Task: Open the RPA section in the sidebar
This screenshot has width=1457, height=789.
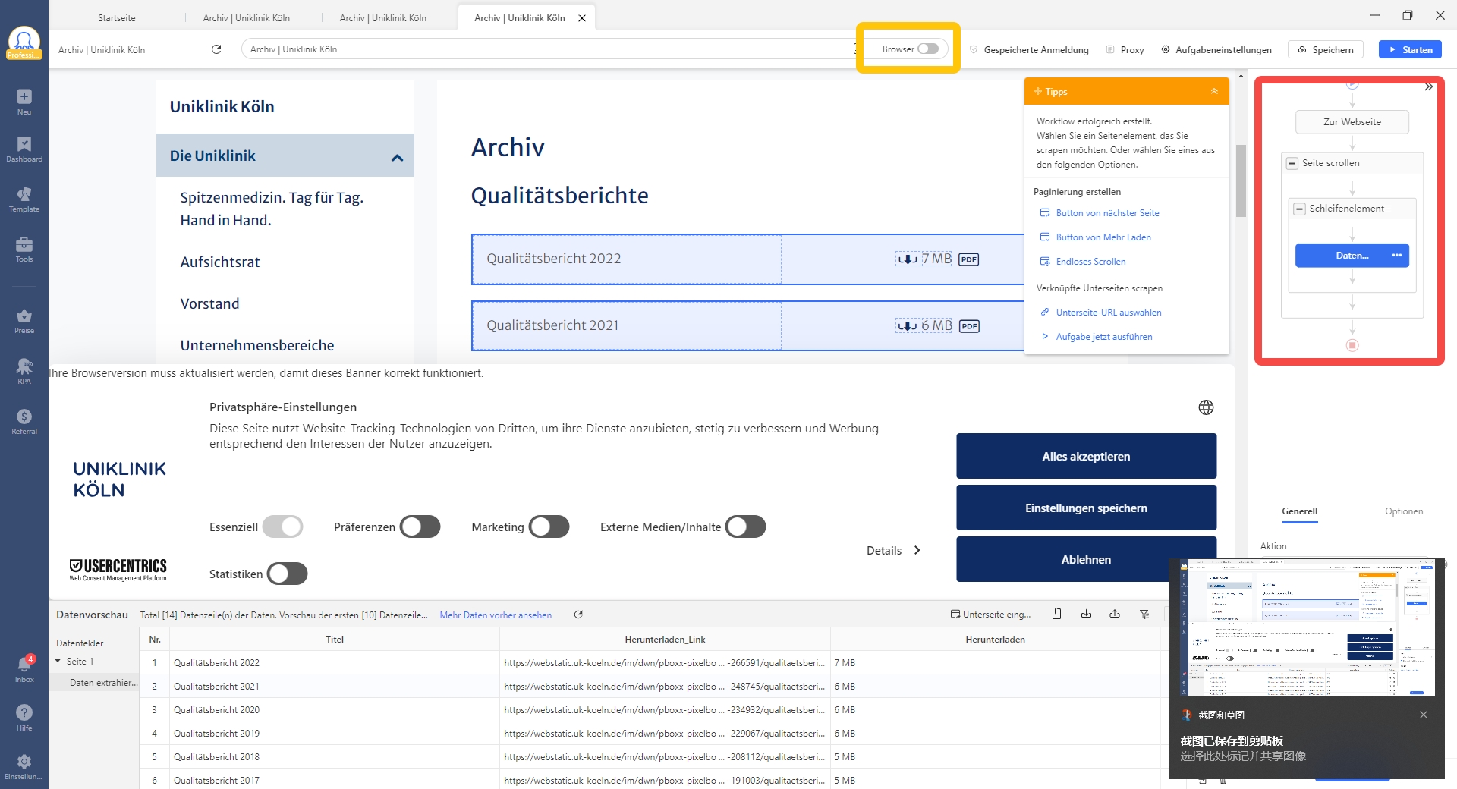Action: [x=24, y=371]
